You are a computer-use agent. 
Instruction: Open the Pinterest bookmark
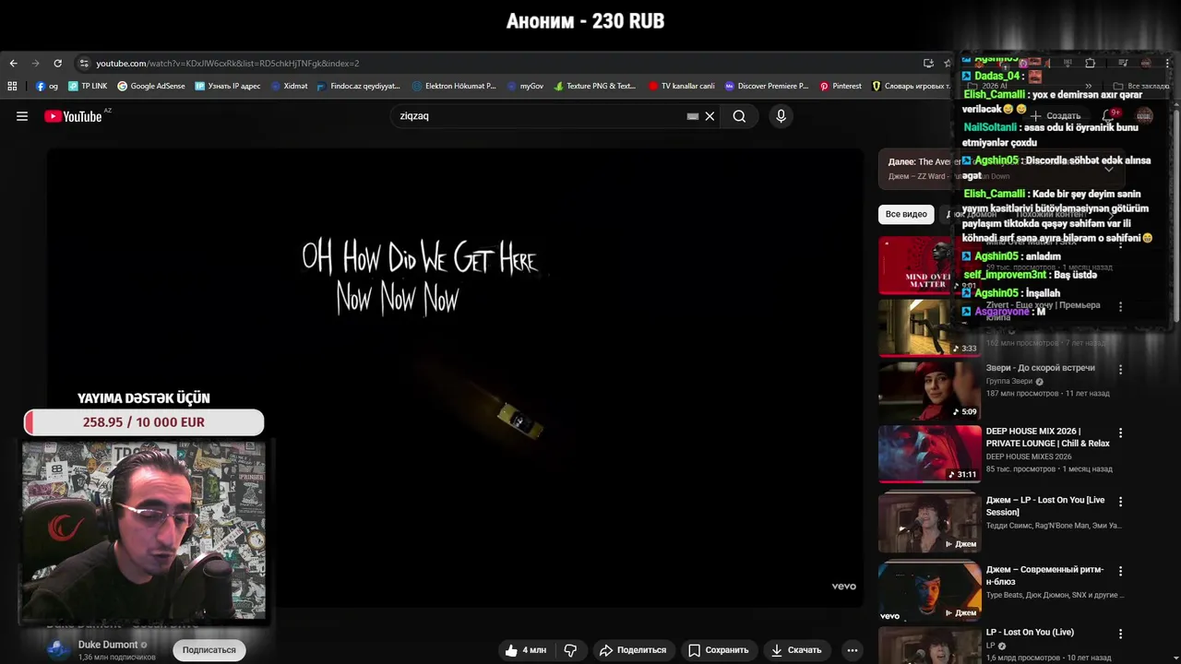pyautogui.click(x=841, y=86)
